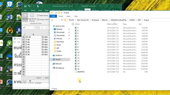Select row 24 header in Excel

tap(24, 57)
